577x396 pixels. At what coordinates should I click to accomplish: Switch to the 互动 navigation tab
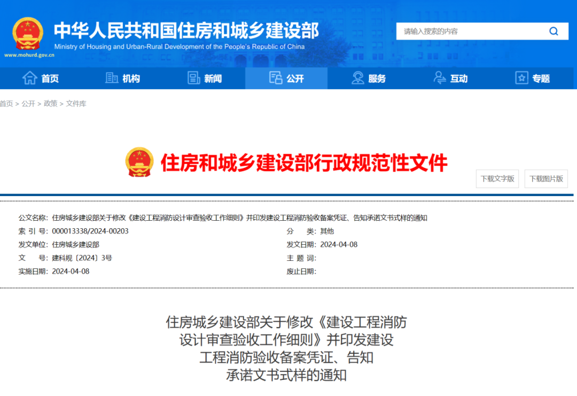[x=450, y=79]
